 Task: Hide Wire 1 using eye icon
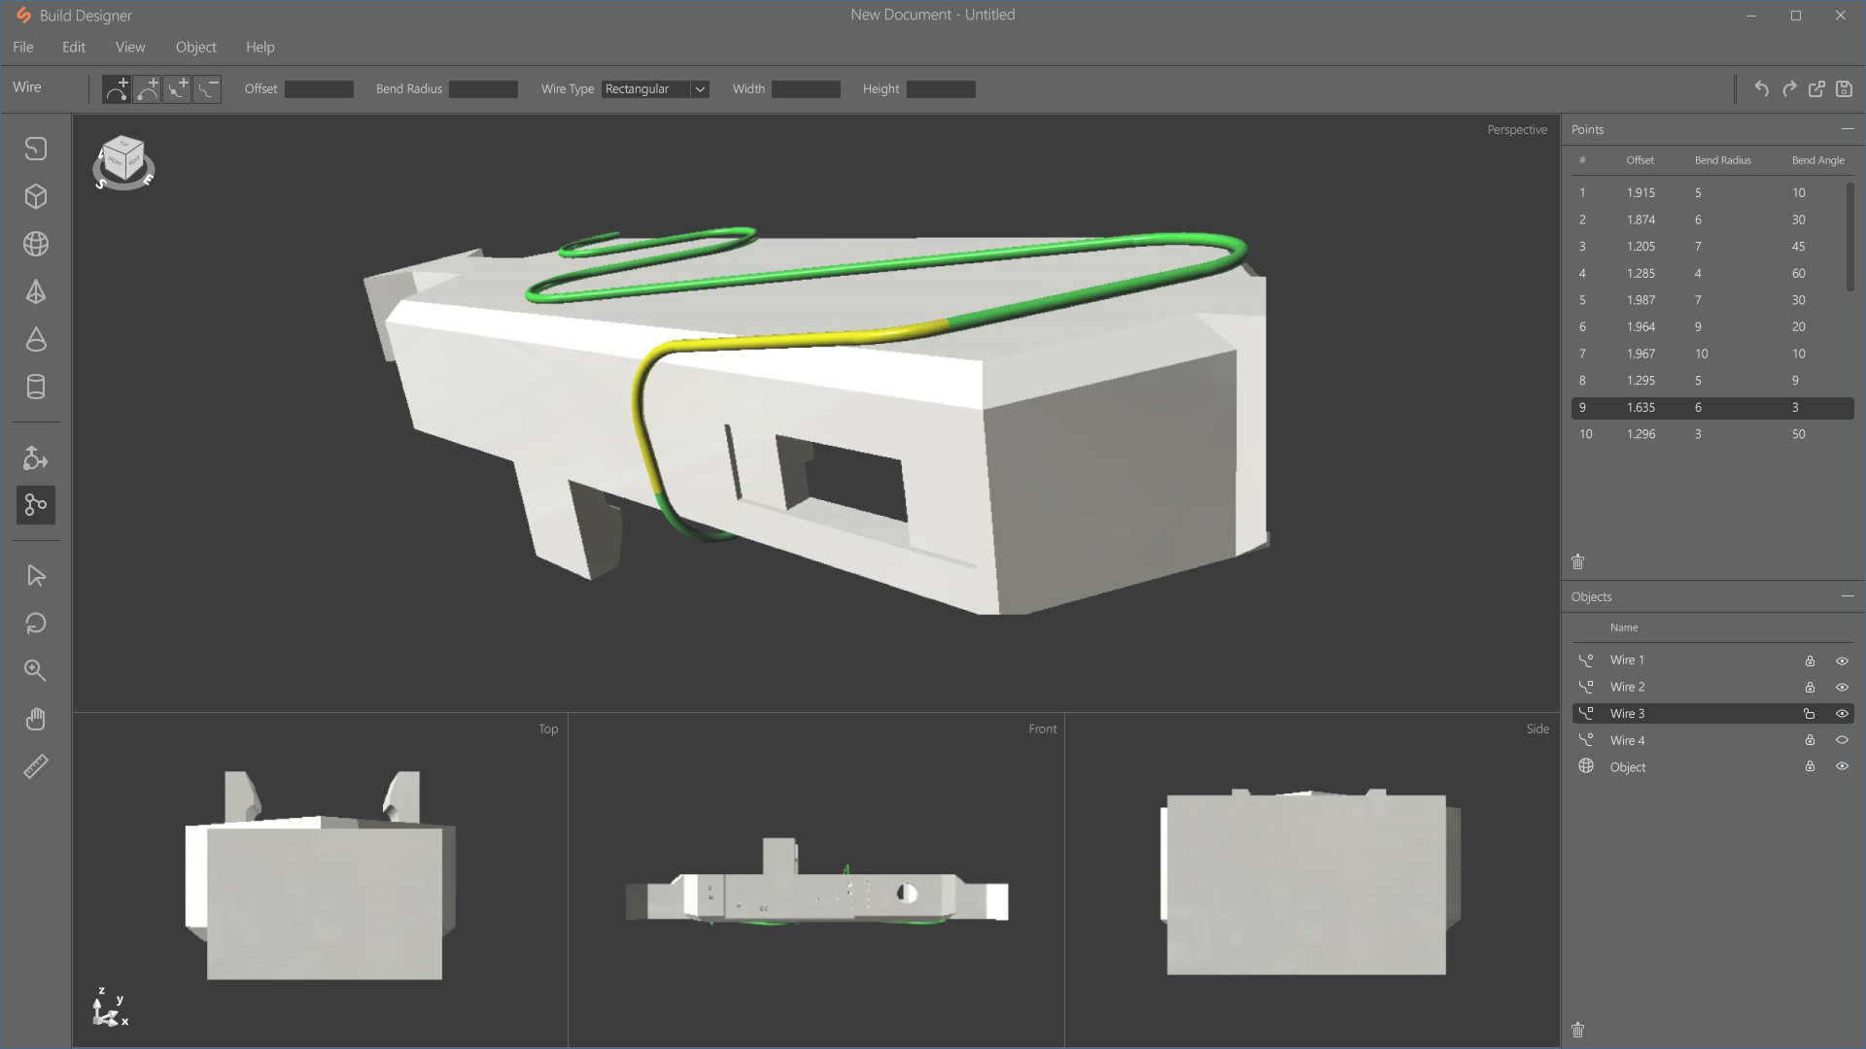coord(1842,660)
